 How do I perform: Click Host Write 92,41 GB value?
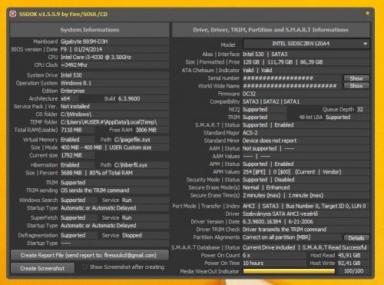[349, 263]
